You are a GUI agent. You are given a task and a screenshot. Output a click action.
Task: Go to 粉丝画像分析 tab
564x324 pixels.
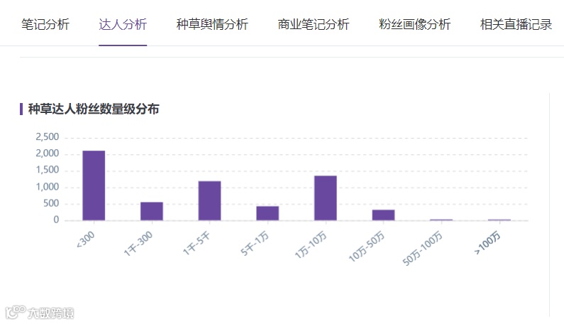415,24
